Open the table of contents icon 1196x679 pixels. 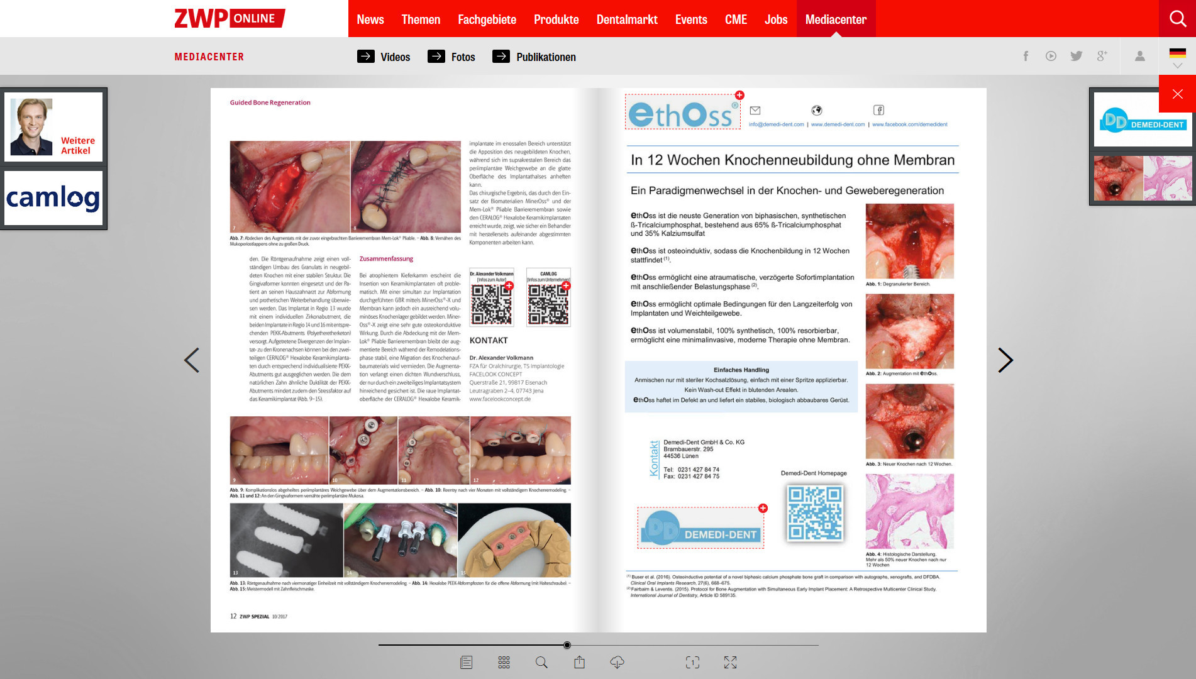pyautogui.click(x=466, y=662)
